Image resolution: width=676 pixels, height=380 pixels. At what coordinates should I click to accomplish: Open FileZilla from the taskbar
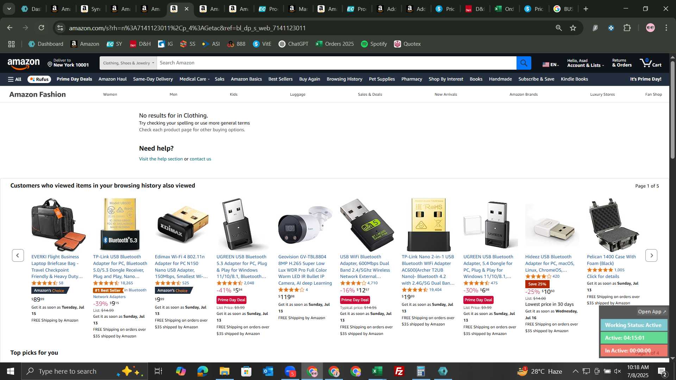(399, 371)
